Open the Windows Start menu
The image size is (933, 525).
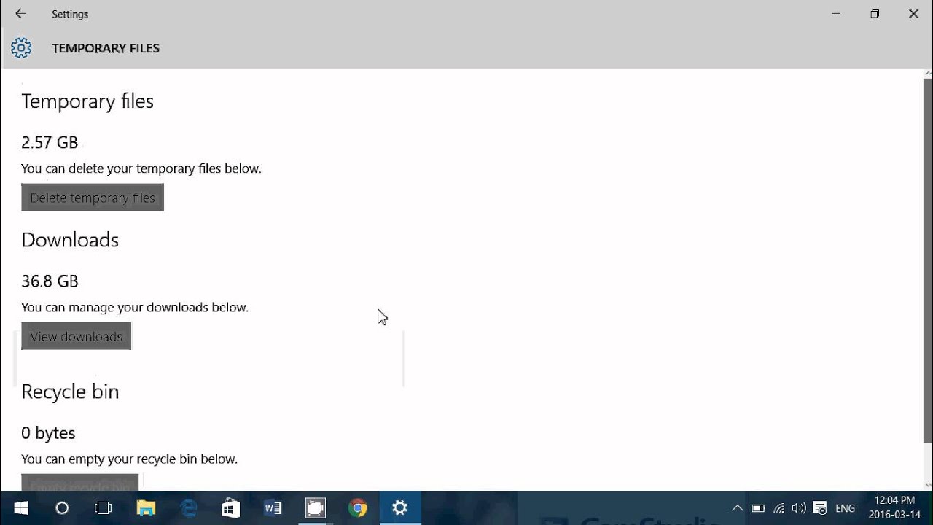pyautogui.click(x=20, y=508)
